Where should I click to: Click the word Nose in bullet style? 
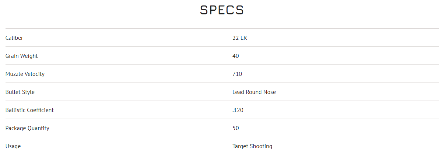pyautogui.click(x=269, y=92)
